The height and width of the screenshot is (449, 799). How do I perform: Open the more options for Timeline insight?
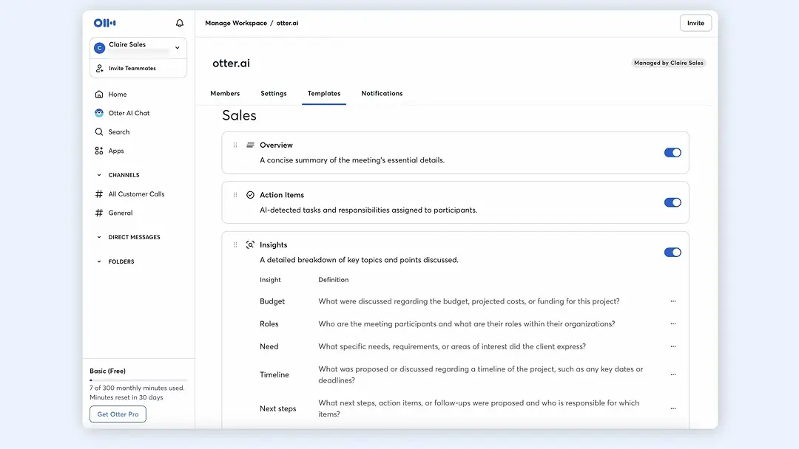(673, 374)
